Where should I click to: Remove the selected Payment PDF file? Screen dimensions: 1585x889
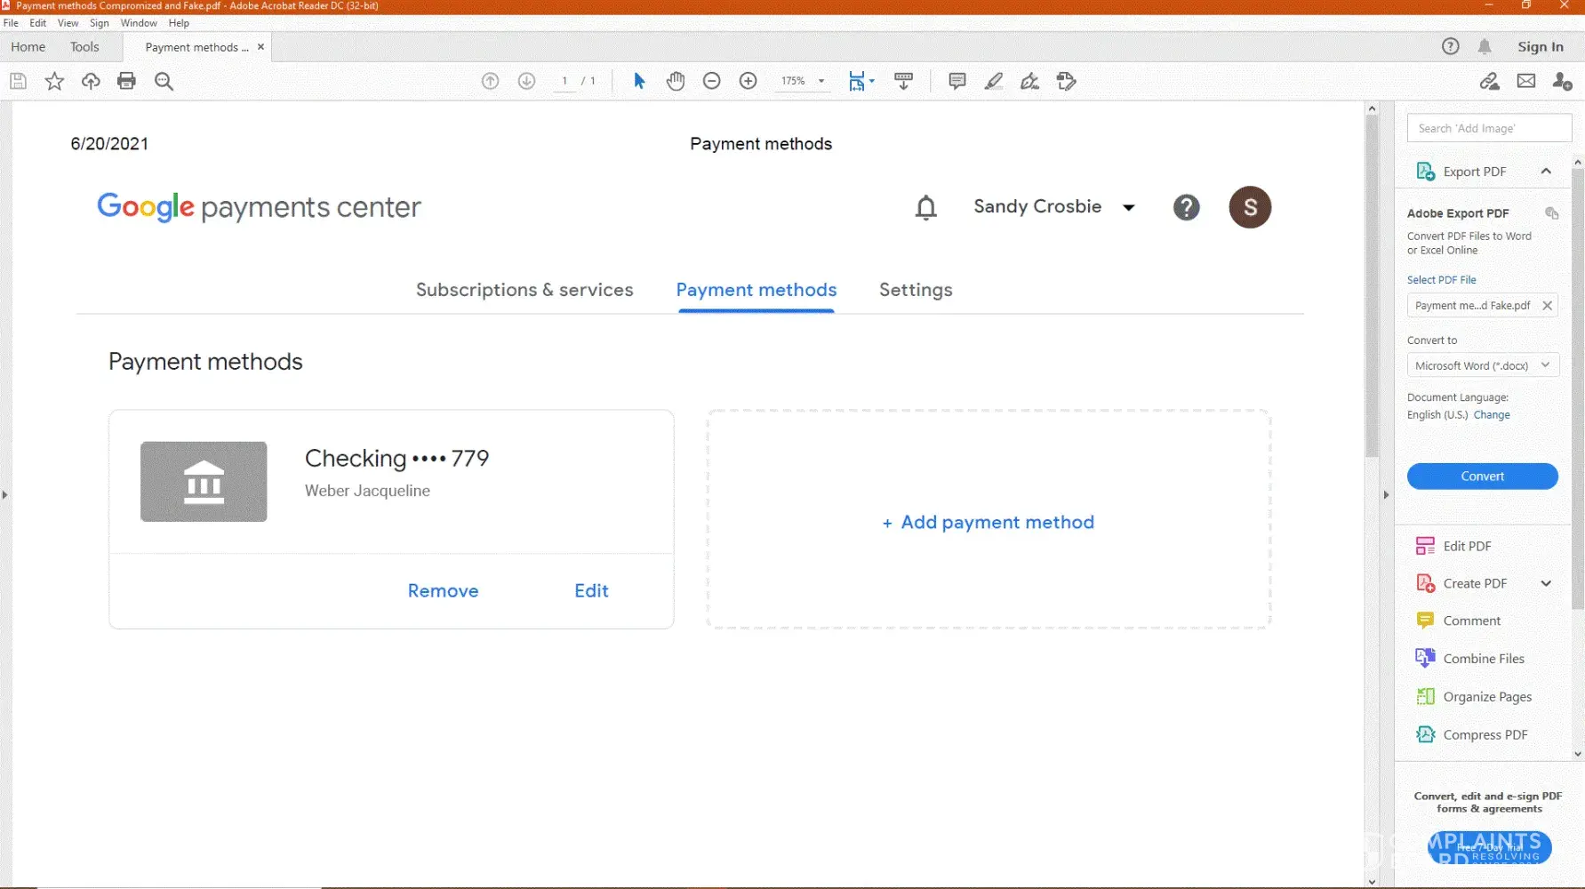pos(1548,306)
